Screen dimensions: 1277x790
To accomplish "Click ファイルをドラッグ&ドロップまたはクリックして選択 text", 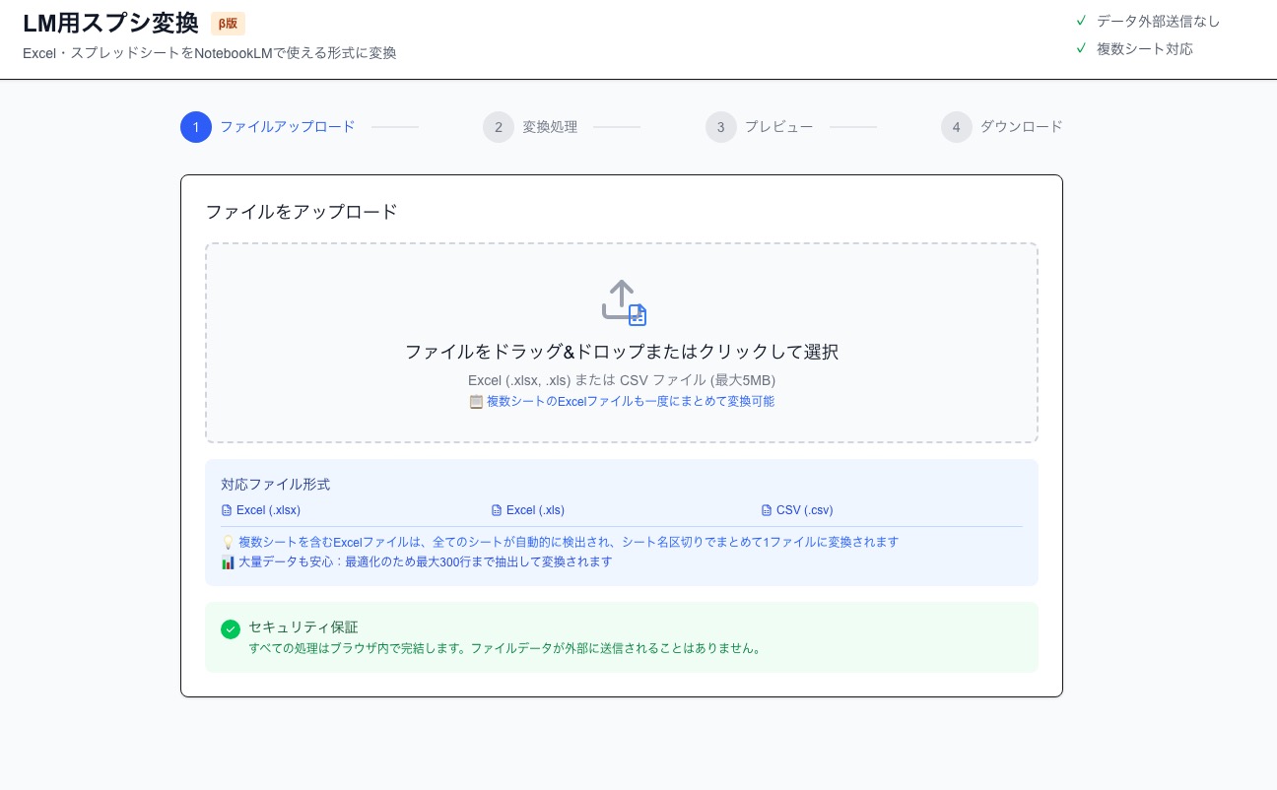I will (622, 352).
